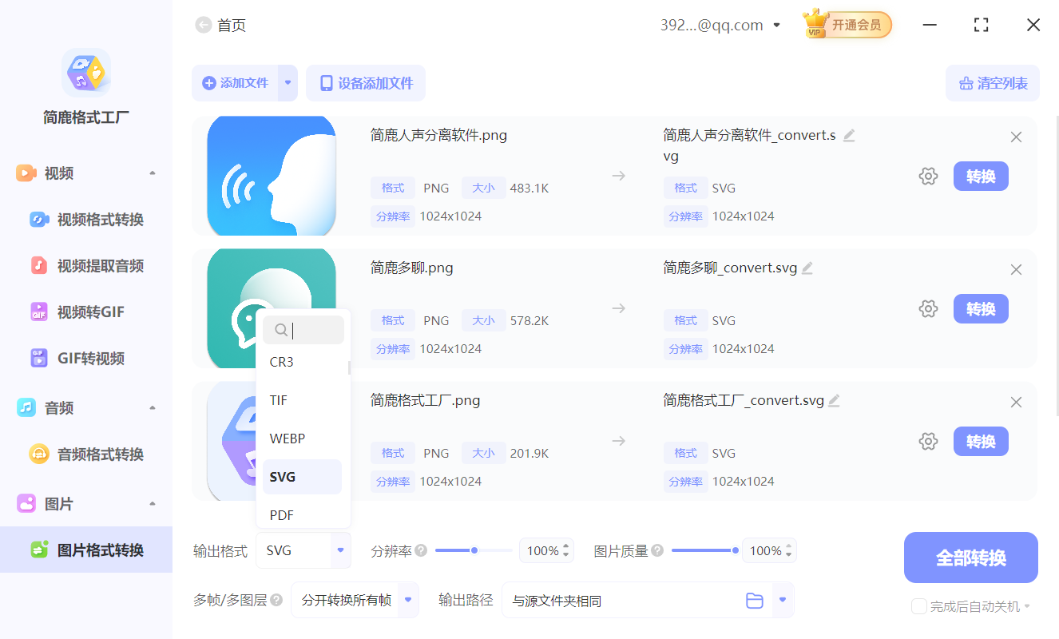Open the 添加文件 dropdown arrow
This screenshot has width=1059, height=639.
pos(287,83)
